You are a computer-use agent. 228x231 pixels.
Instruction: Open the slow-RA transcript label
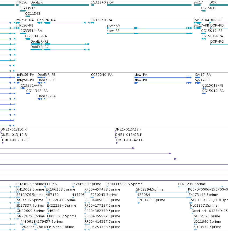point(113,25)
